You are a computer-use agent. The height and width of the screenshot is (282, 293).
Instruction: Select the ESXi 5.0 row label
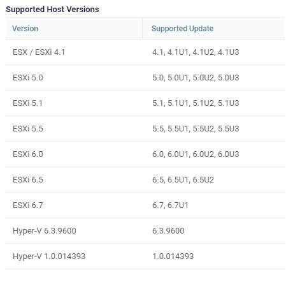[x=28, y=78]
